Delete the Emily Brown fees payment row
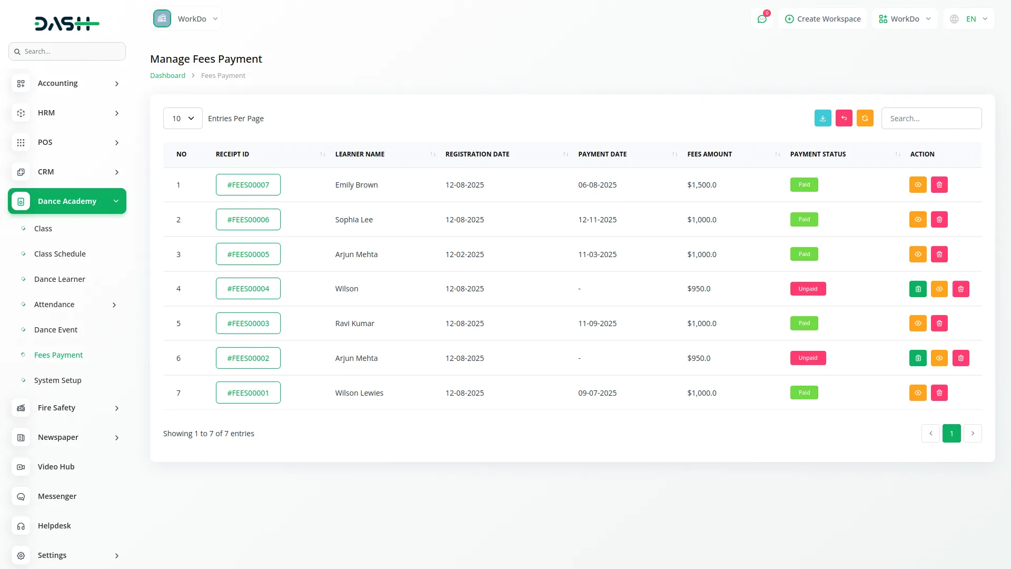 (x=939, y=185)
